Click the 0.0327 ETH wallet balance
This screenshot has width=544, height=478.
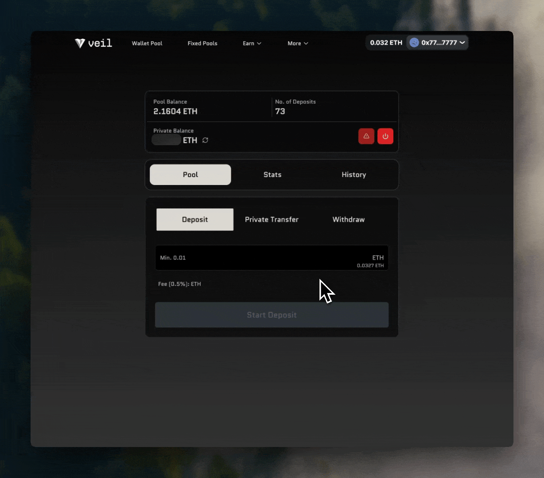tap(370, 266)
